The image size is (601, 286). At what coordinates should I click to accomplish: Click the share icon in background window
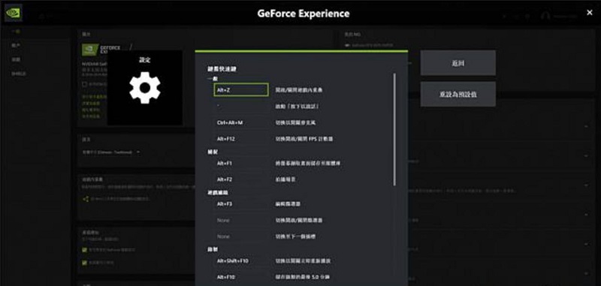pos(86,199)
